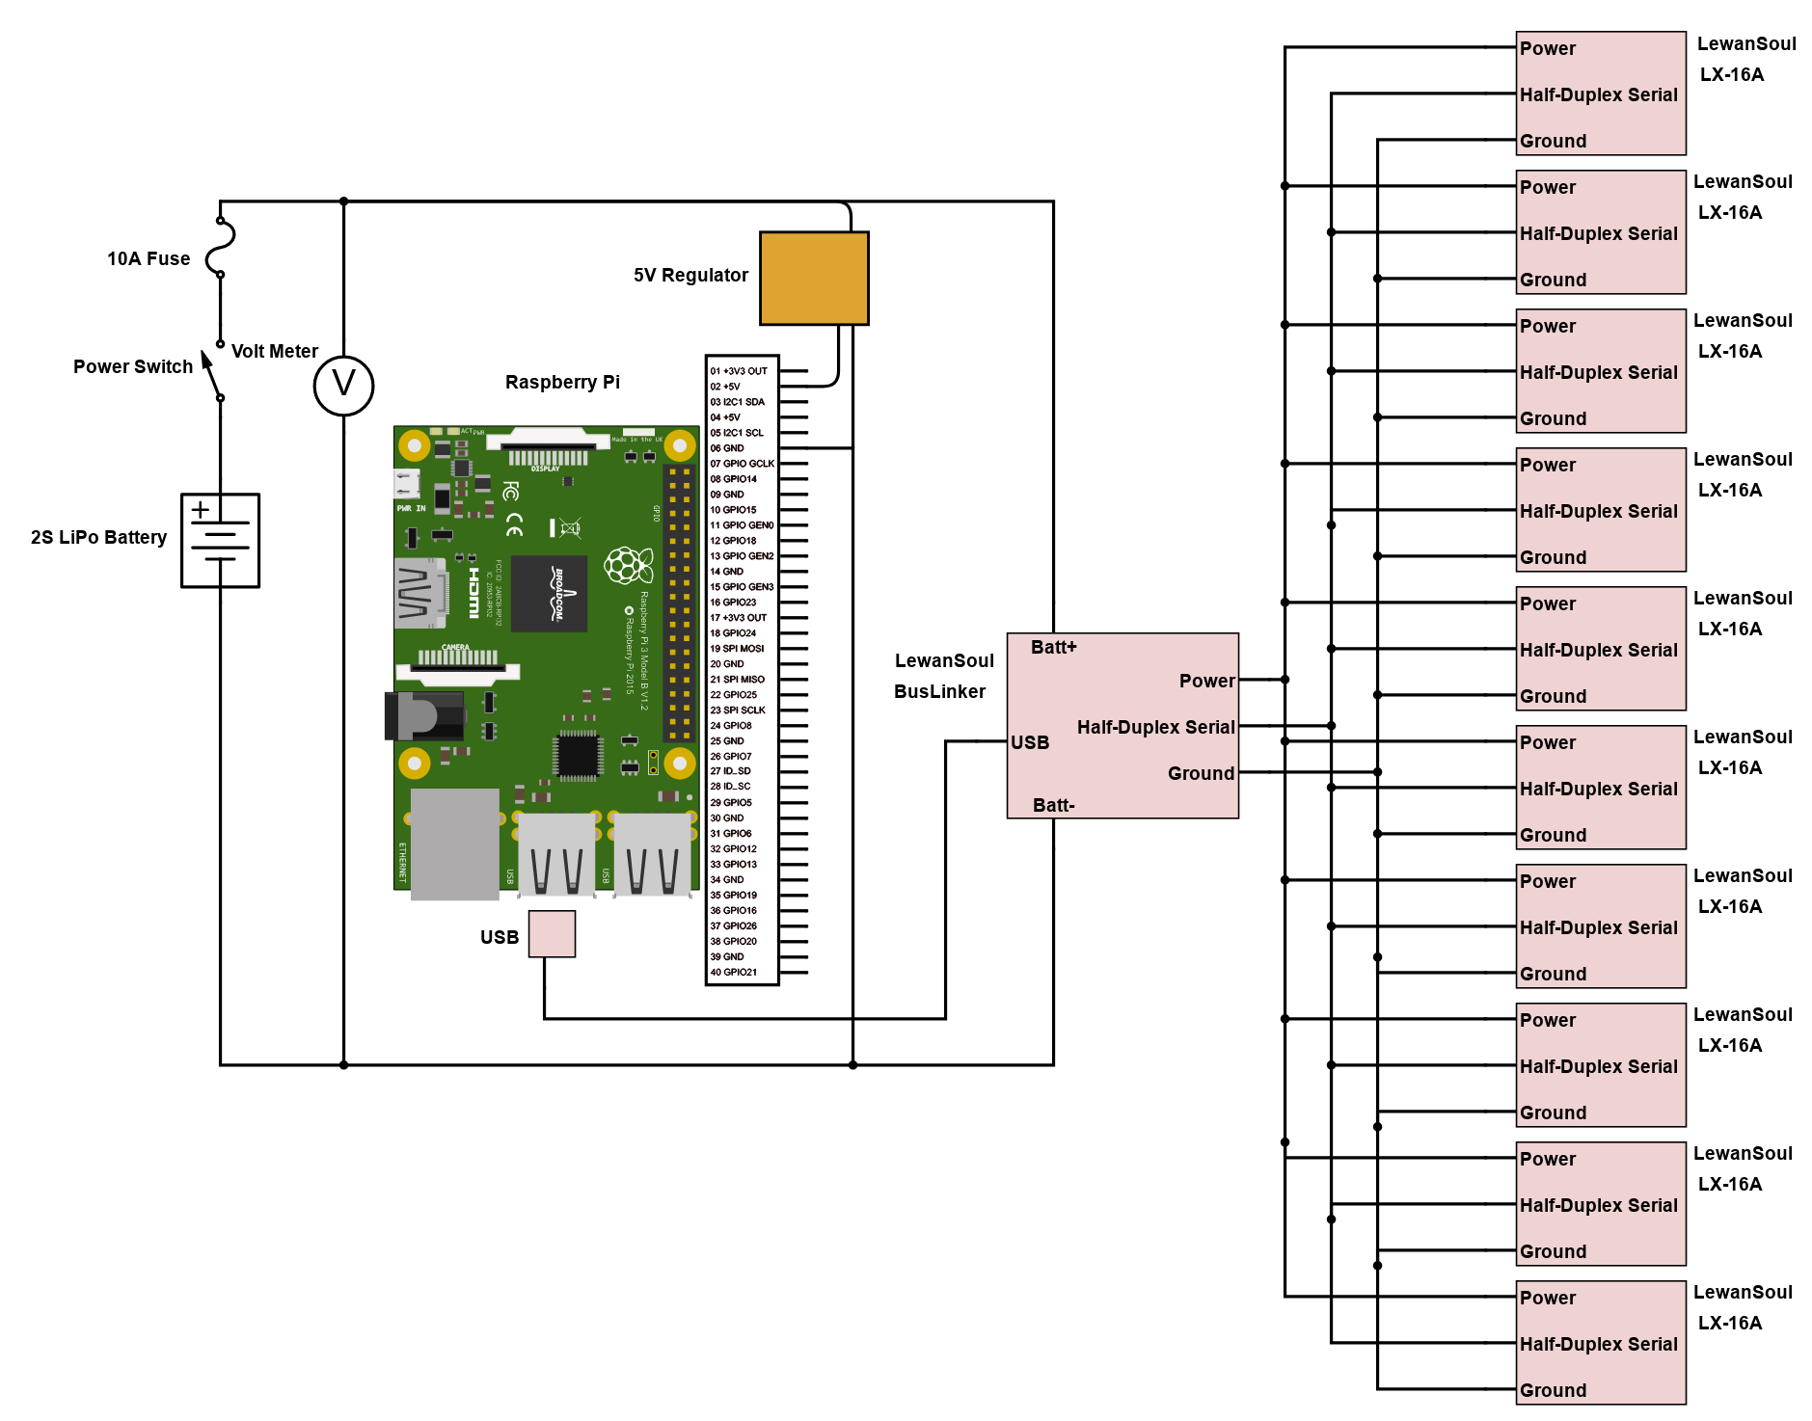The image size is (1812, 1421).
Task: Select the 'Batt+' terminal on the BusLinker
Action: pos(1054,647)
